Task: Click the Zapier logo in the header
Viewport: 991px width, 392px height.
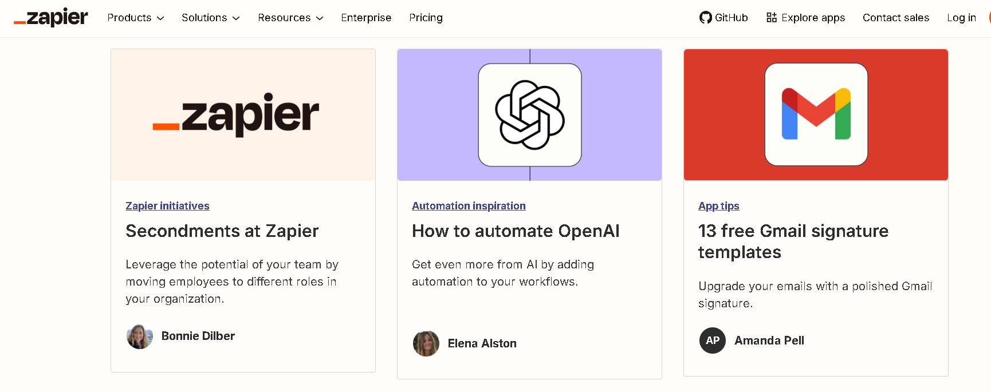Action: (x=50, y=17)
